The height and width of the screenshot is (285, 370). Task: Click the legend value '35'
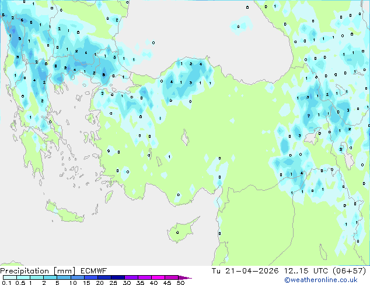[140, 283]
